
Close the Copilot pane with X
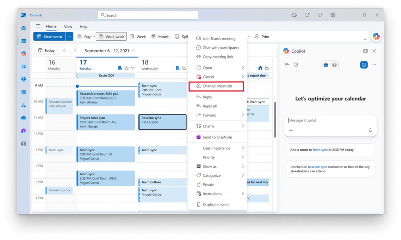coord(374,51)
